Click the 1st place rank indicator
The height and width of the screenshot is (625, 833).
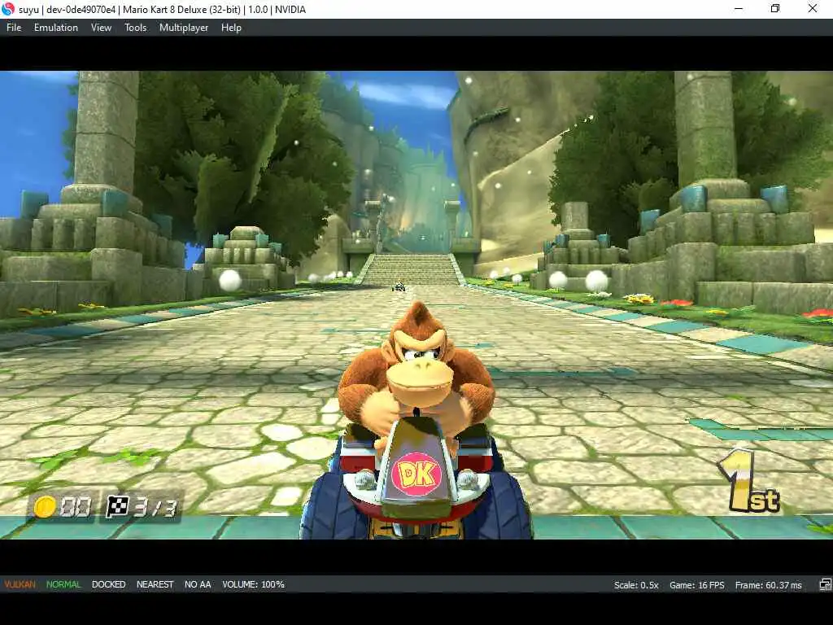tap(749, 481)
